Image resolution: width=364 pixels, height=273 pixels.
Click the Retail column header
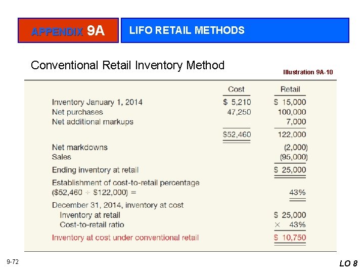[290, 89]
